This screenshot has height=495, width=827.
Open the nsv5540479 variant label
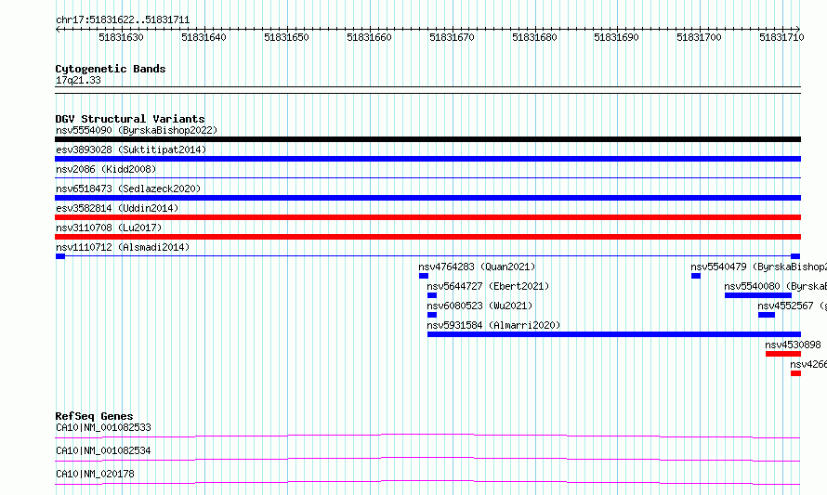[758, 267]
